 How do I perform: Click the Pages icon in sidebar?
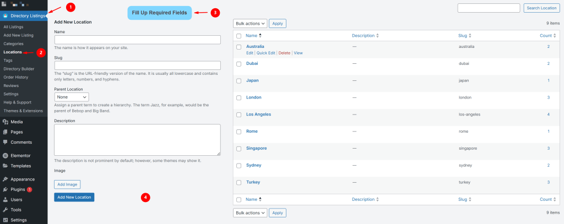coord(6,132)
